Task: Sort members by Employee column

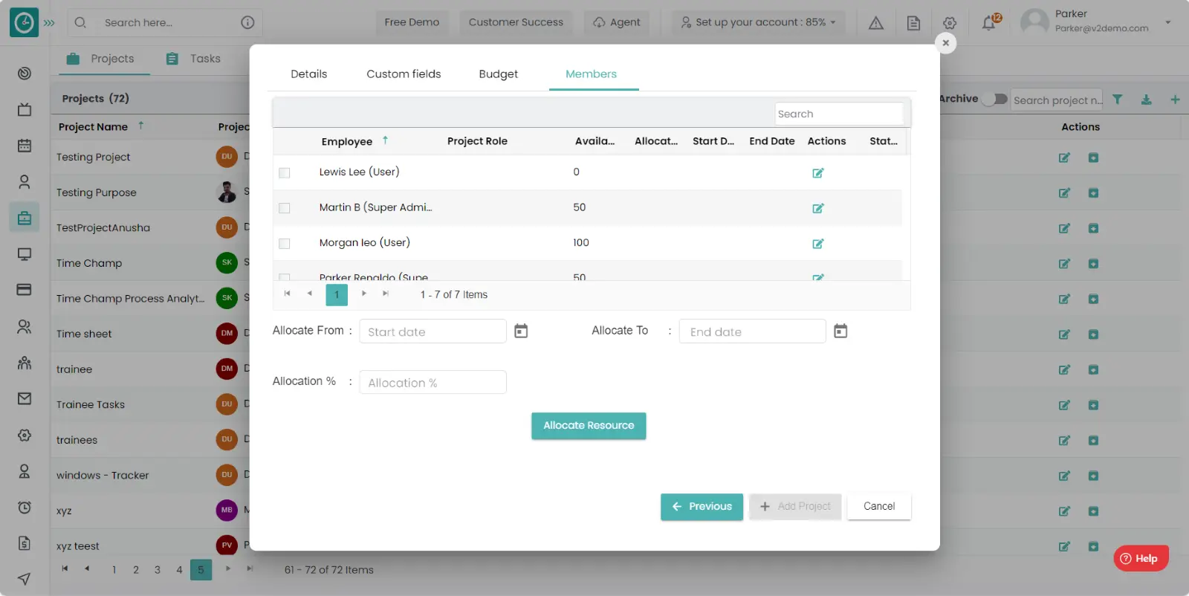Action: click(347, 141)
